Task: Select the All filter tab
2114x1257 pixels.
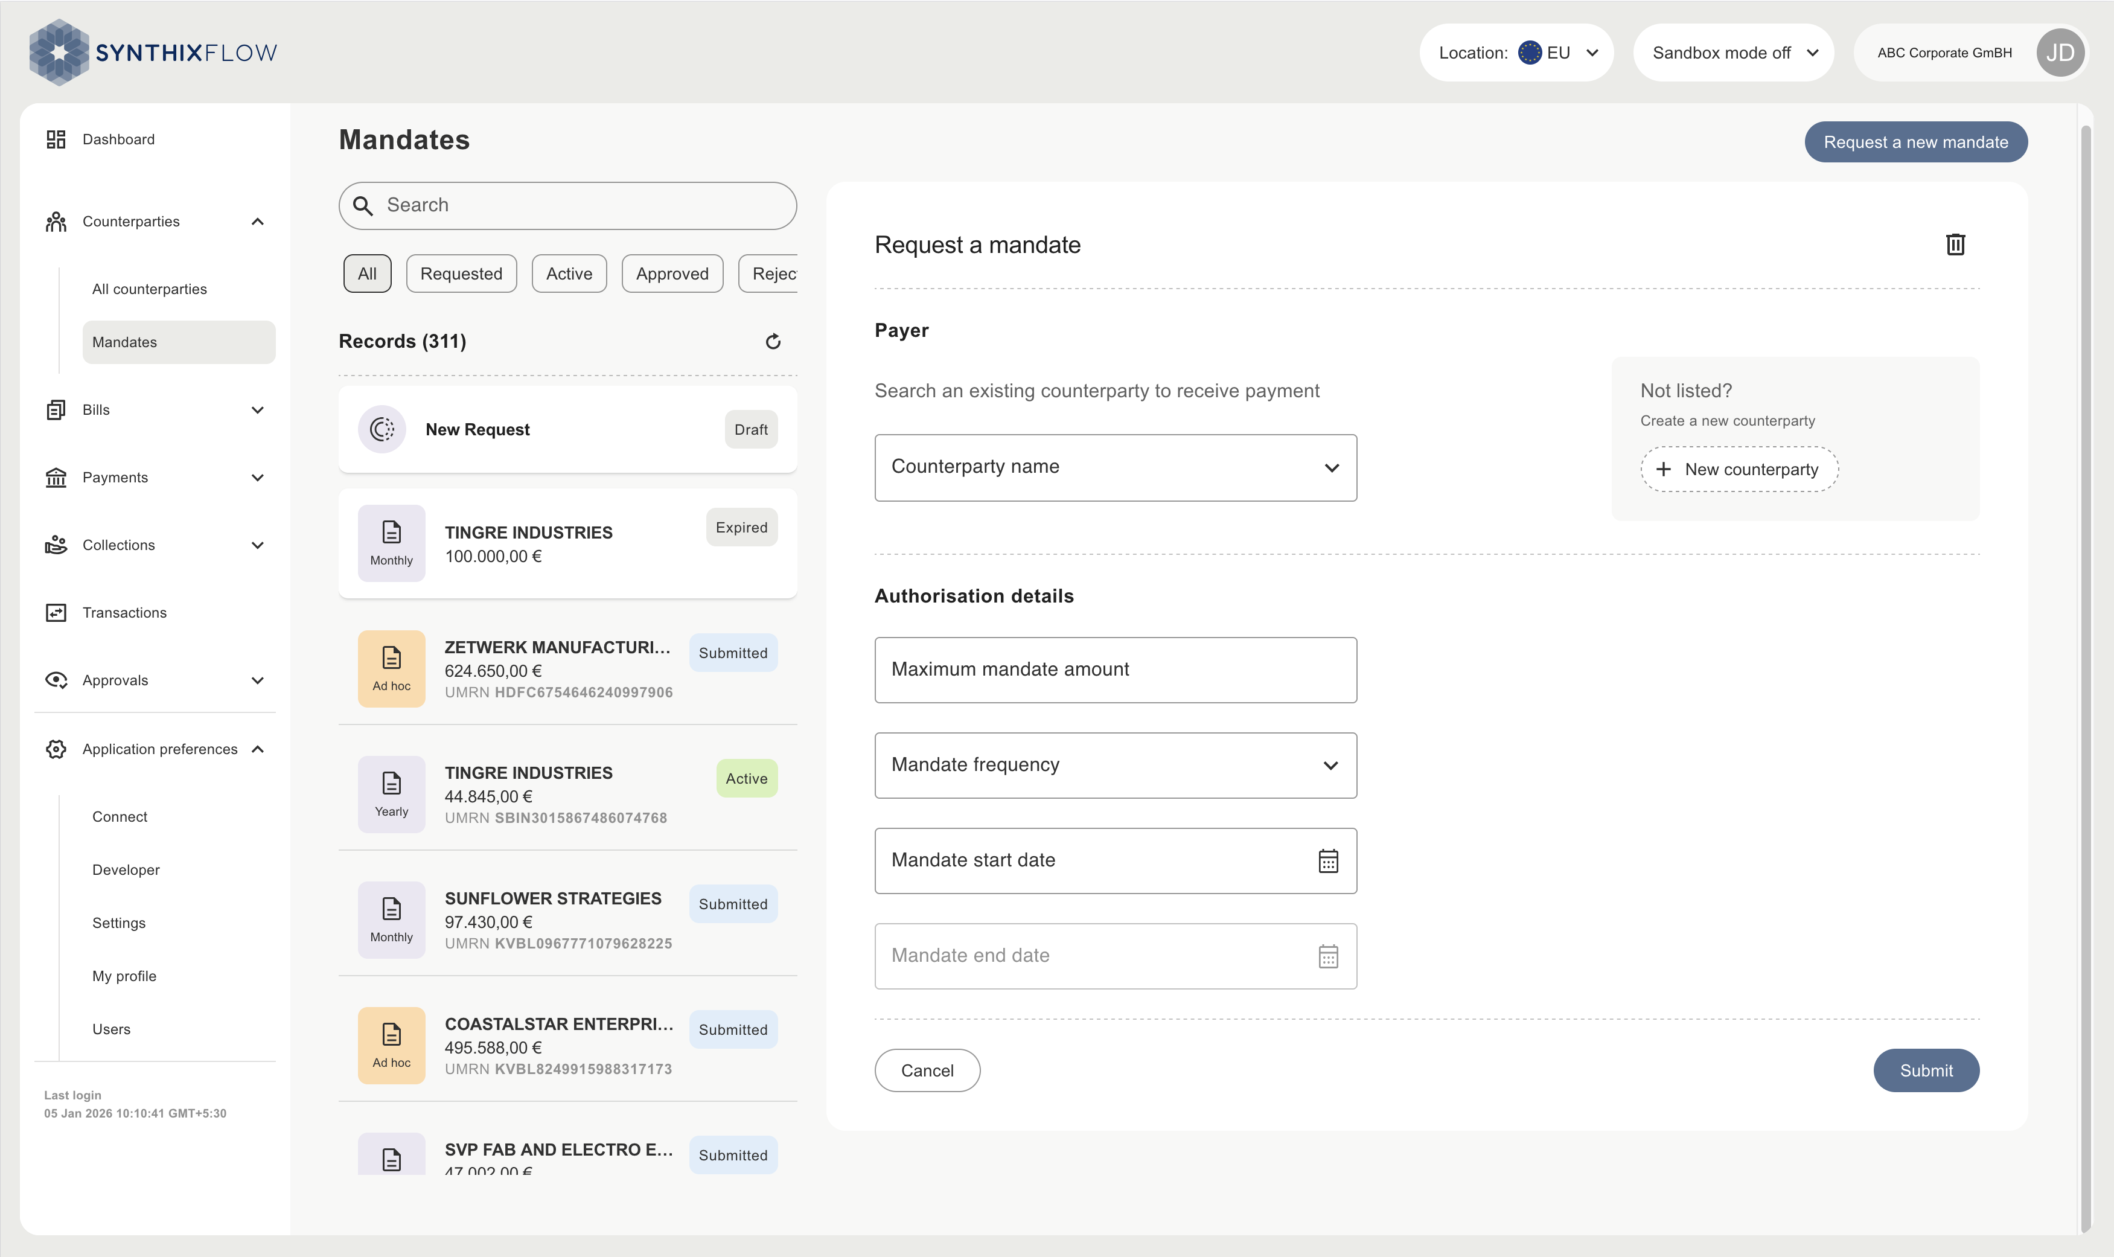Action: (367, 273)
